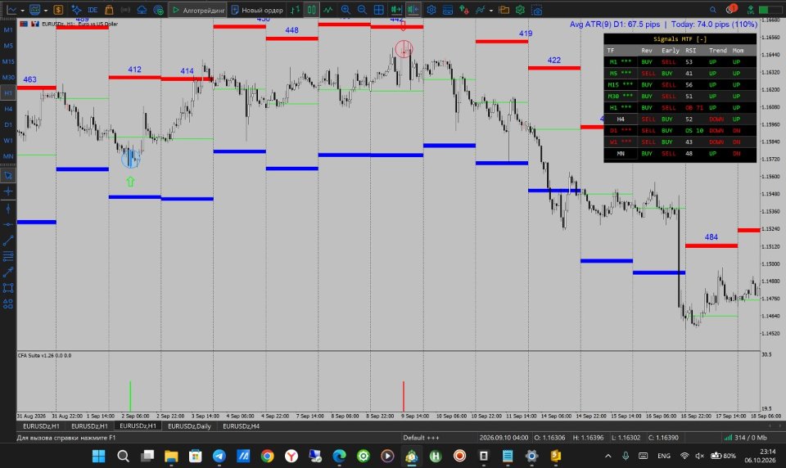Tile chart windows with grid icon
Viewport: 786px width, 468px height.
click(379, 10)
